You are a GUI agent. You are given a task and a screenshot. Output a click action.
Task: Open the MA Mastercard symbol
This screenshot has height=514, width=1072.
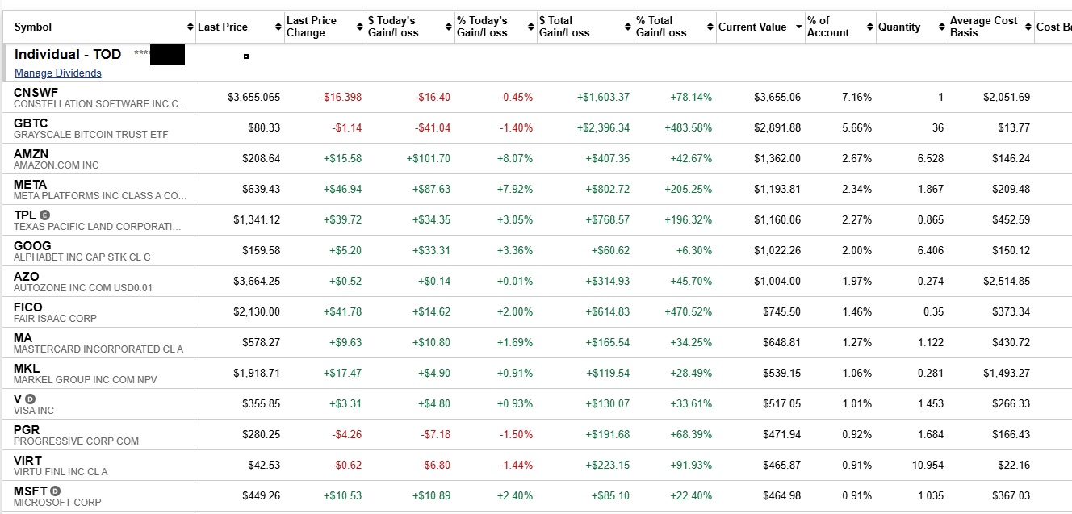coord(23,337)
